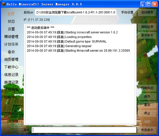Open 地图管理 map management
Image resolution: width=159 pixels, height=136 pixels.
click(x=11, y=59)
